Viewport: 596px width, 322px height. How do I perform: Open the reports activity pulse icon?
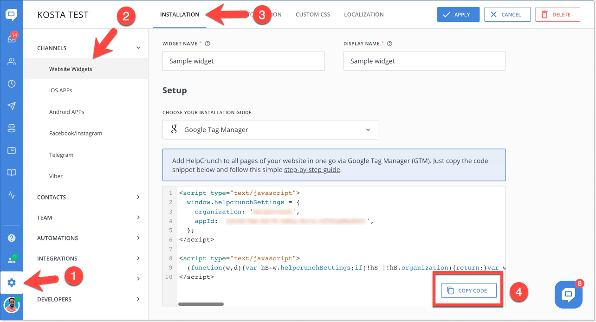pyautogui.click(x=12, y=195)
